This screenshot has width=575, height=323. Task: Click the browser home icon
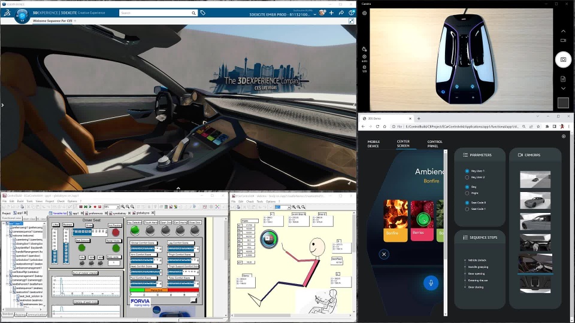(385, 126)
